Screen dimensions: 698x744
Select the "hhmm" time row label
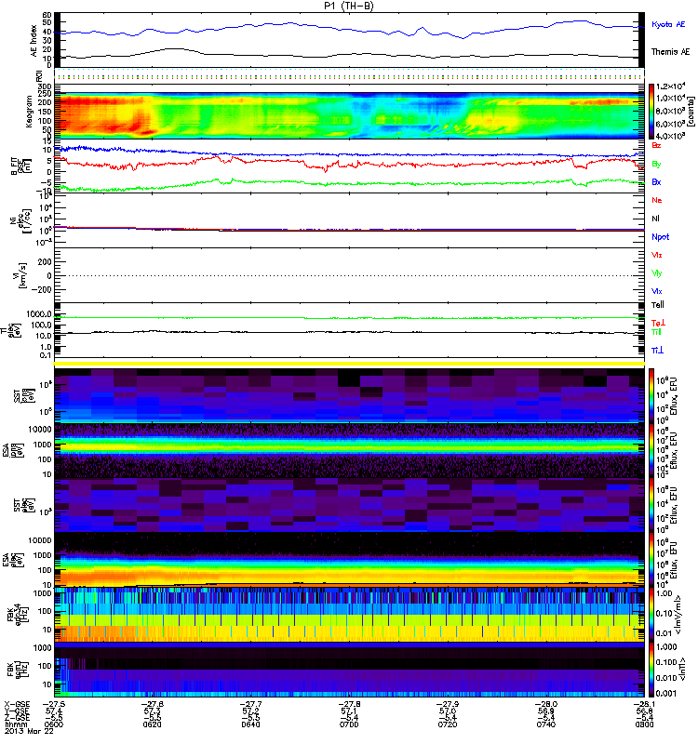coord(14,724)
